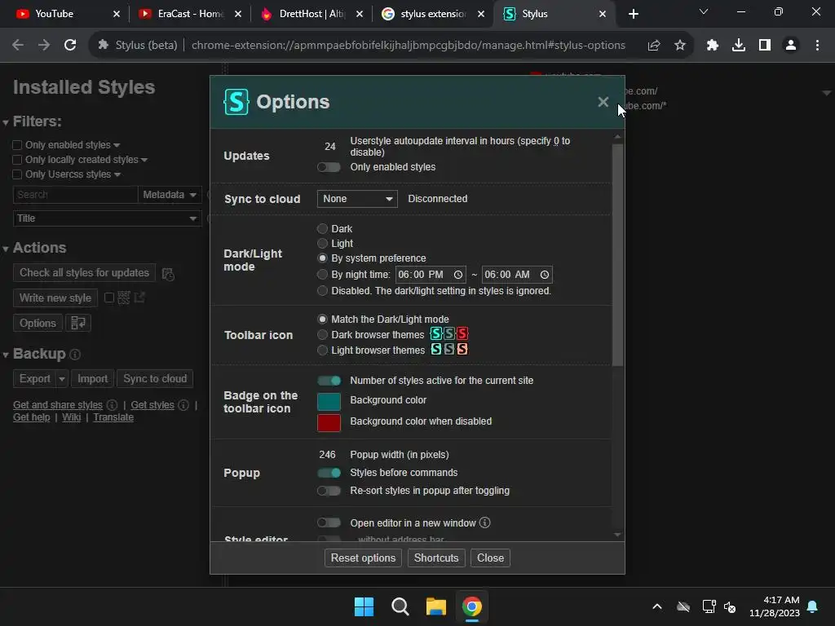Click info icon next to Backup heading
Viewport: 835px width, 626px height.
point(75,355)
